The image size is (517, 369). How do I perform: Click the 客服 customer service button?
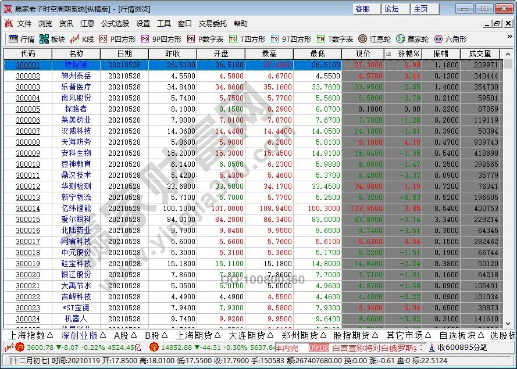coord(363,9)
